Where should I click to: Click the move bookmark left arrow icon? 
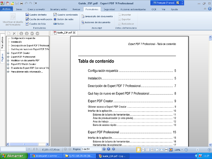[x=21, y=33]
